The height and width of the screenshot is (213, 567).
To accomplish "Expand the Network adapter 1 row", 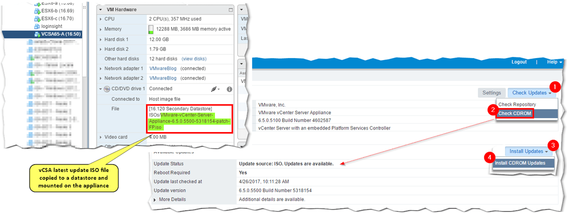I will point(100,68).
